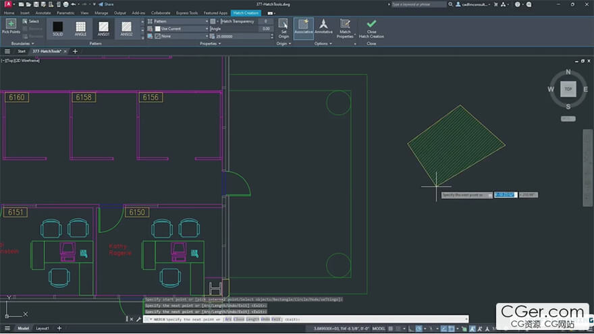Choose the ANGLE hatch pattern
Screen dimensions: 594x334
click(80, 28)
